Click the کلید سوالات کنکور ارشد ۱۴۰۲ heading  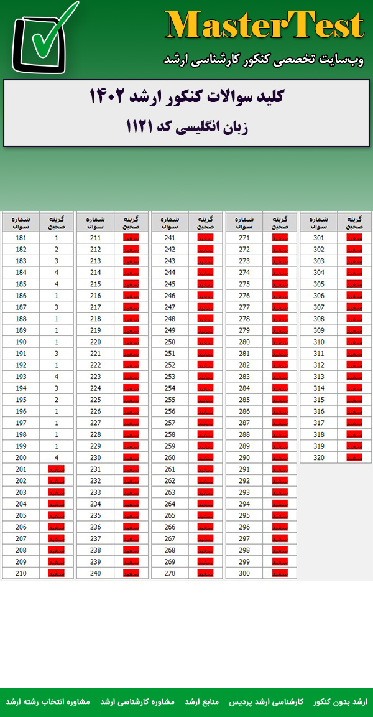coord(186,97)
